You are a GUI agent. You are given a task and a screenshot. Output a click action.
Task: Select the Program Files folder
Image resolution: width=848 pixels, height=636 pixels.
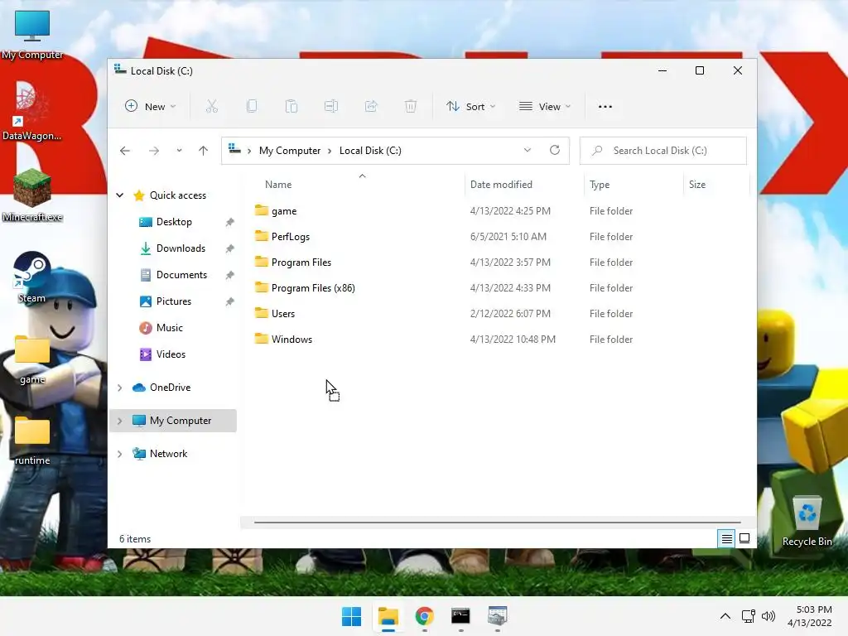tap(301, 263)
